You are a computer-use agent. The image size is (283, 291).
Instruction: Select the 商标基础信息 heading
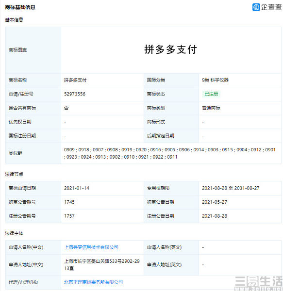pos(20,7)
